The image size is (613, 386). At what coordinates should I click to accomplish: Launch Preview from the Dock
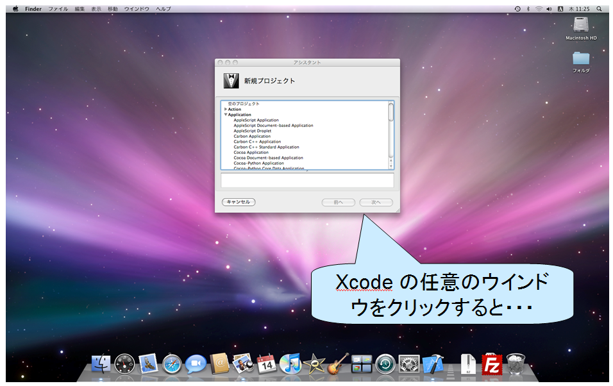[243, 364]
